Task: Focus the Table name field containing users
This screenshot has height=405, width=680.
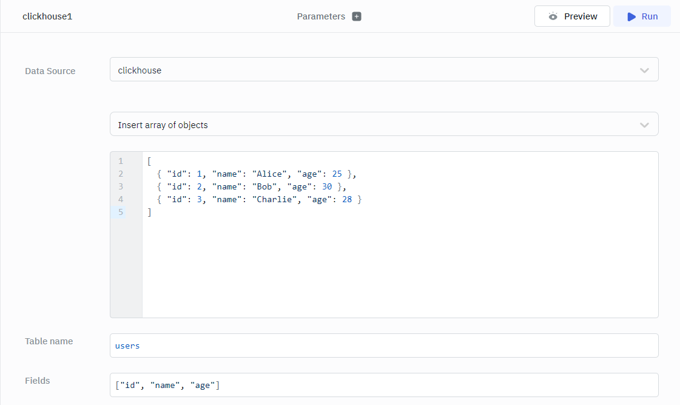Action: [x=383, y=345]
